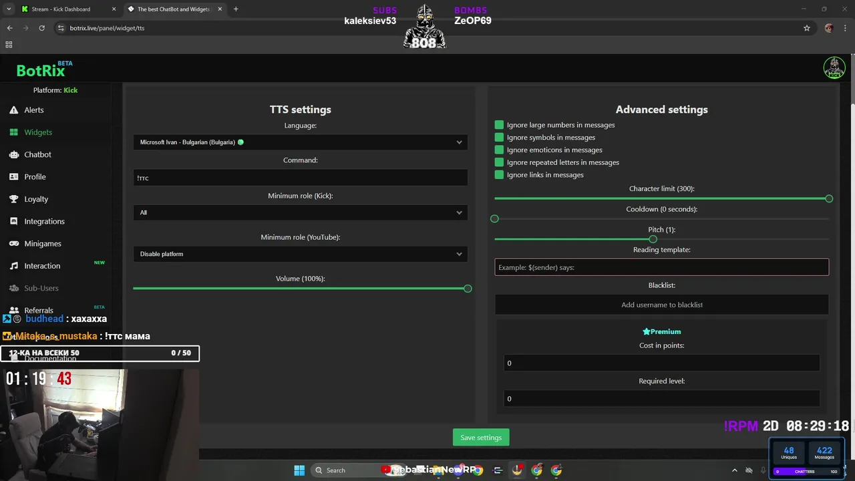Click the Chatbot robot icon in sidebar

[x=14, y=154]
